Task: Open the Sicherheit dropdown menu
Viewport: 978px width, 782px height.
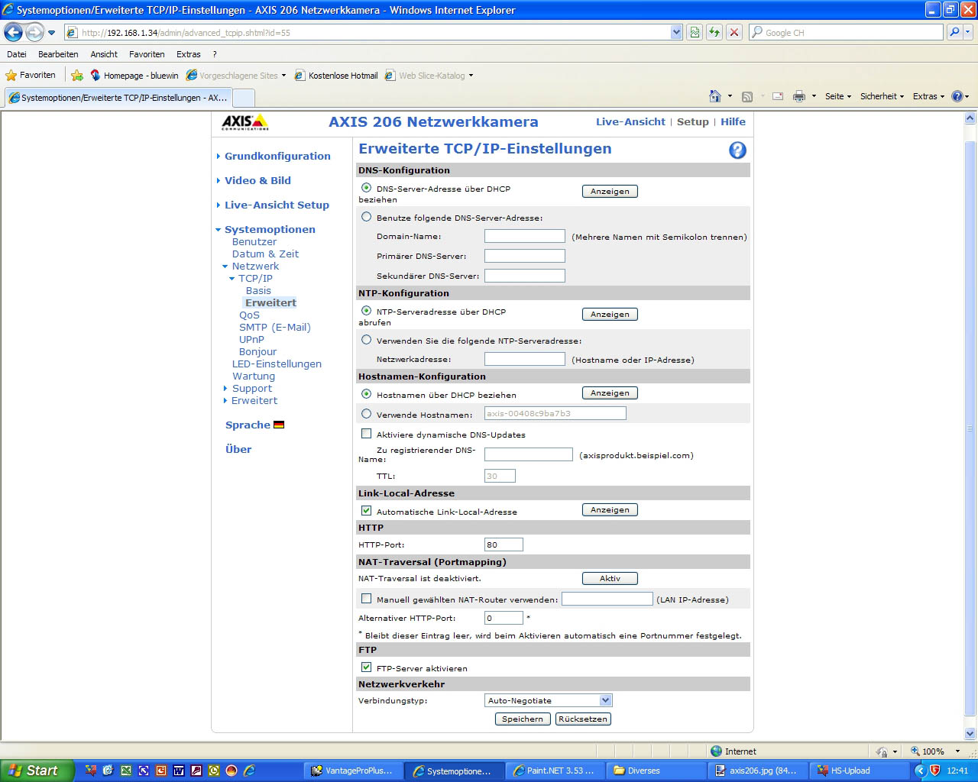Action: point(881,96)
